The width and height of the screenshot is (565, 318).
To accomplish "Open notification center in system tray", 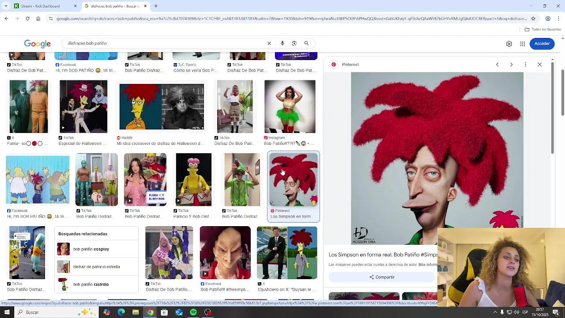I will tap(556, 312).
